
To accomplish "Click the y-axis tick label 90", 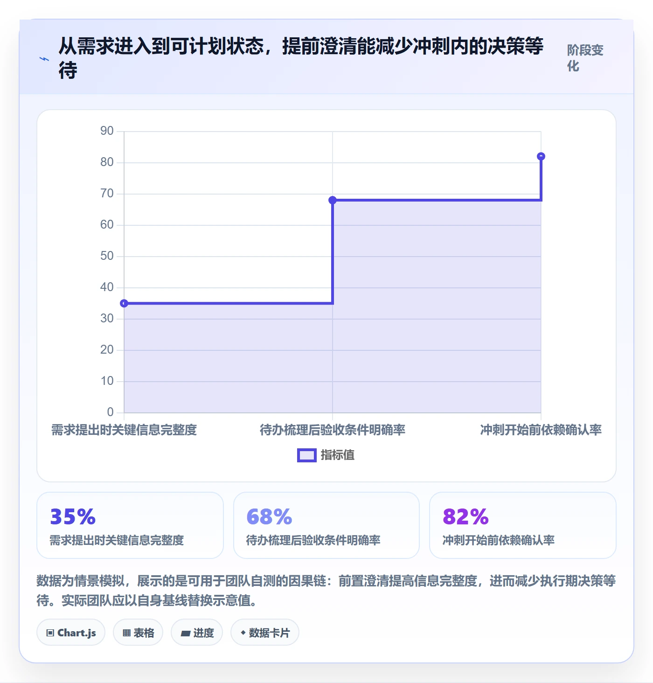I will click(x=107, y=131).
